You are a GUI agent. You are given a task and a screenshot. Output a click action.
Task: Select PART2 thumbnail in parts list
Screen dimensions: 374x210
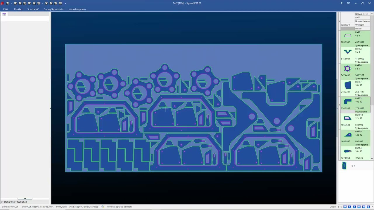click(347, 52)
